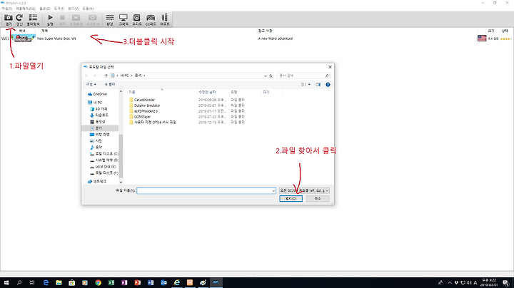This screenshot has width=514, height=288.
Task: Click the blue Help icon in dialog
Action: pyautogui.click(x=328, y=84)
